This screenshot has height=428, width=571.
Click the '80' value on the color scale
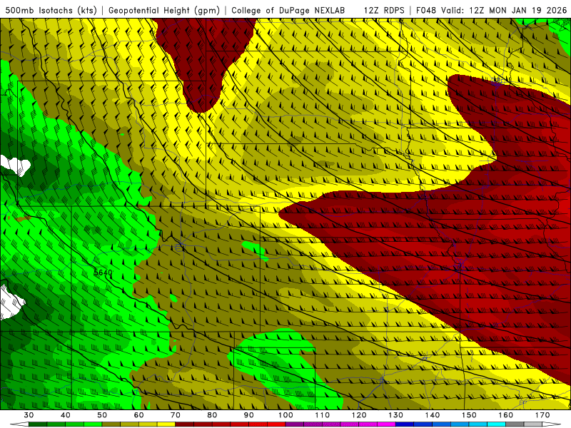[212, 415]
